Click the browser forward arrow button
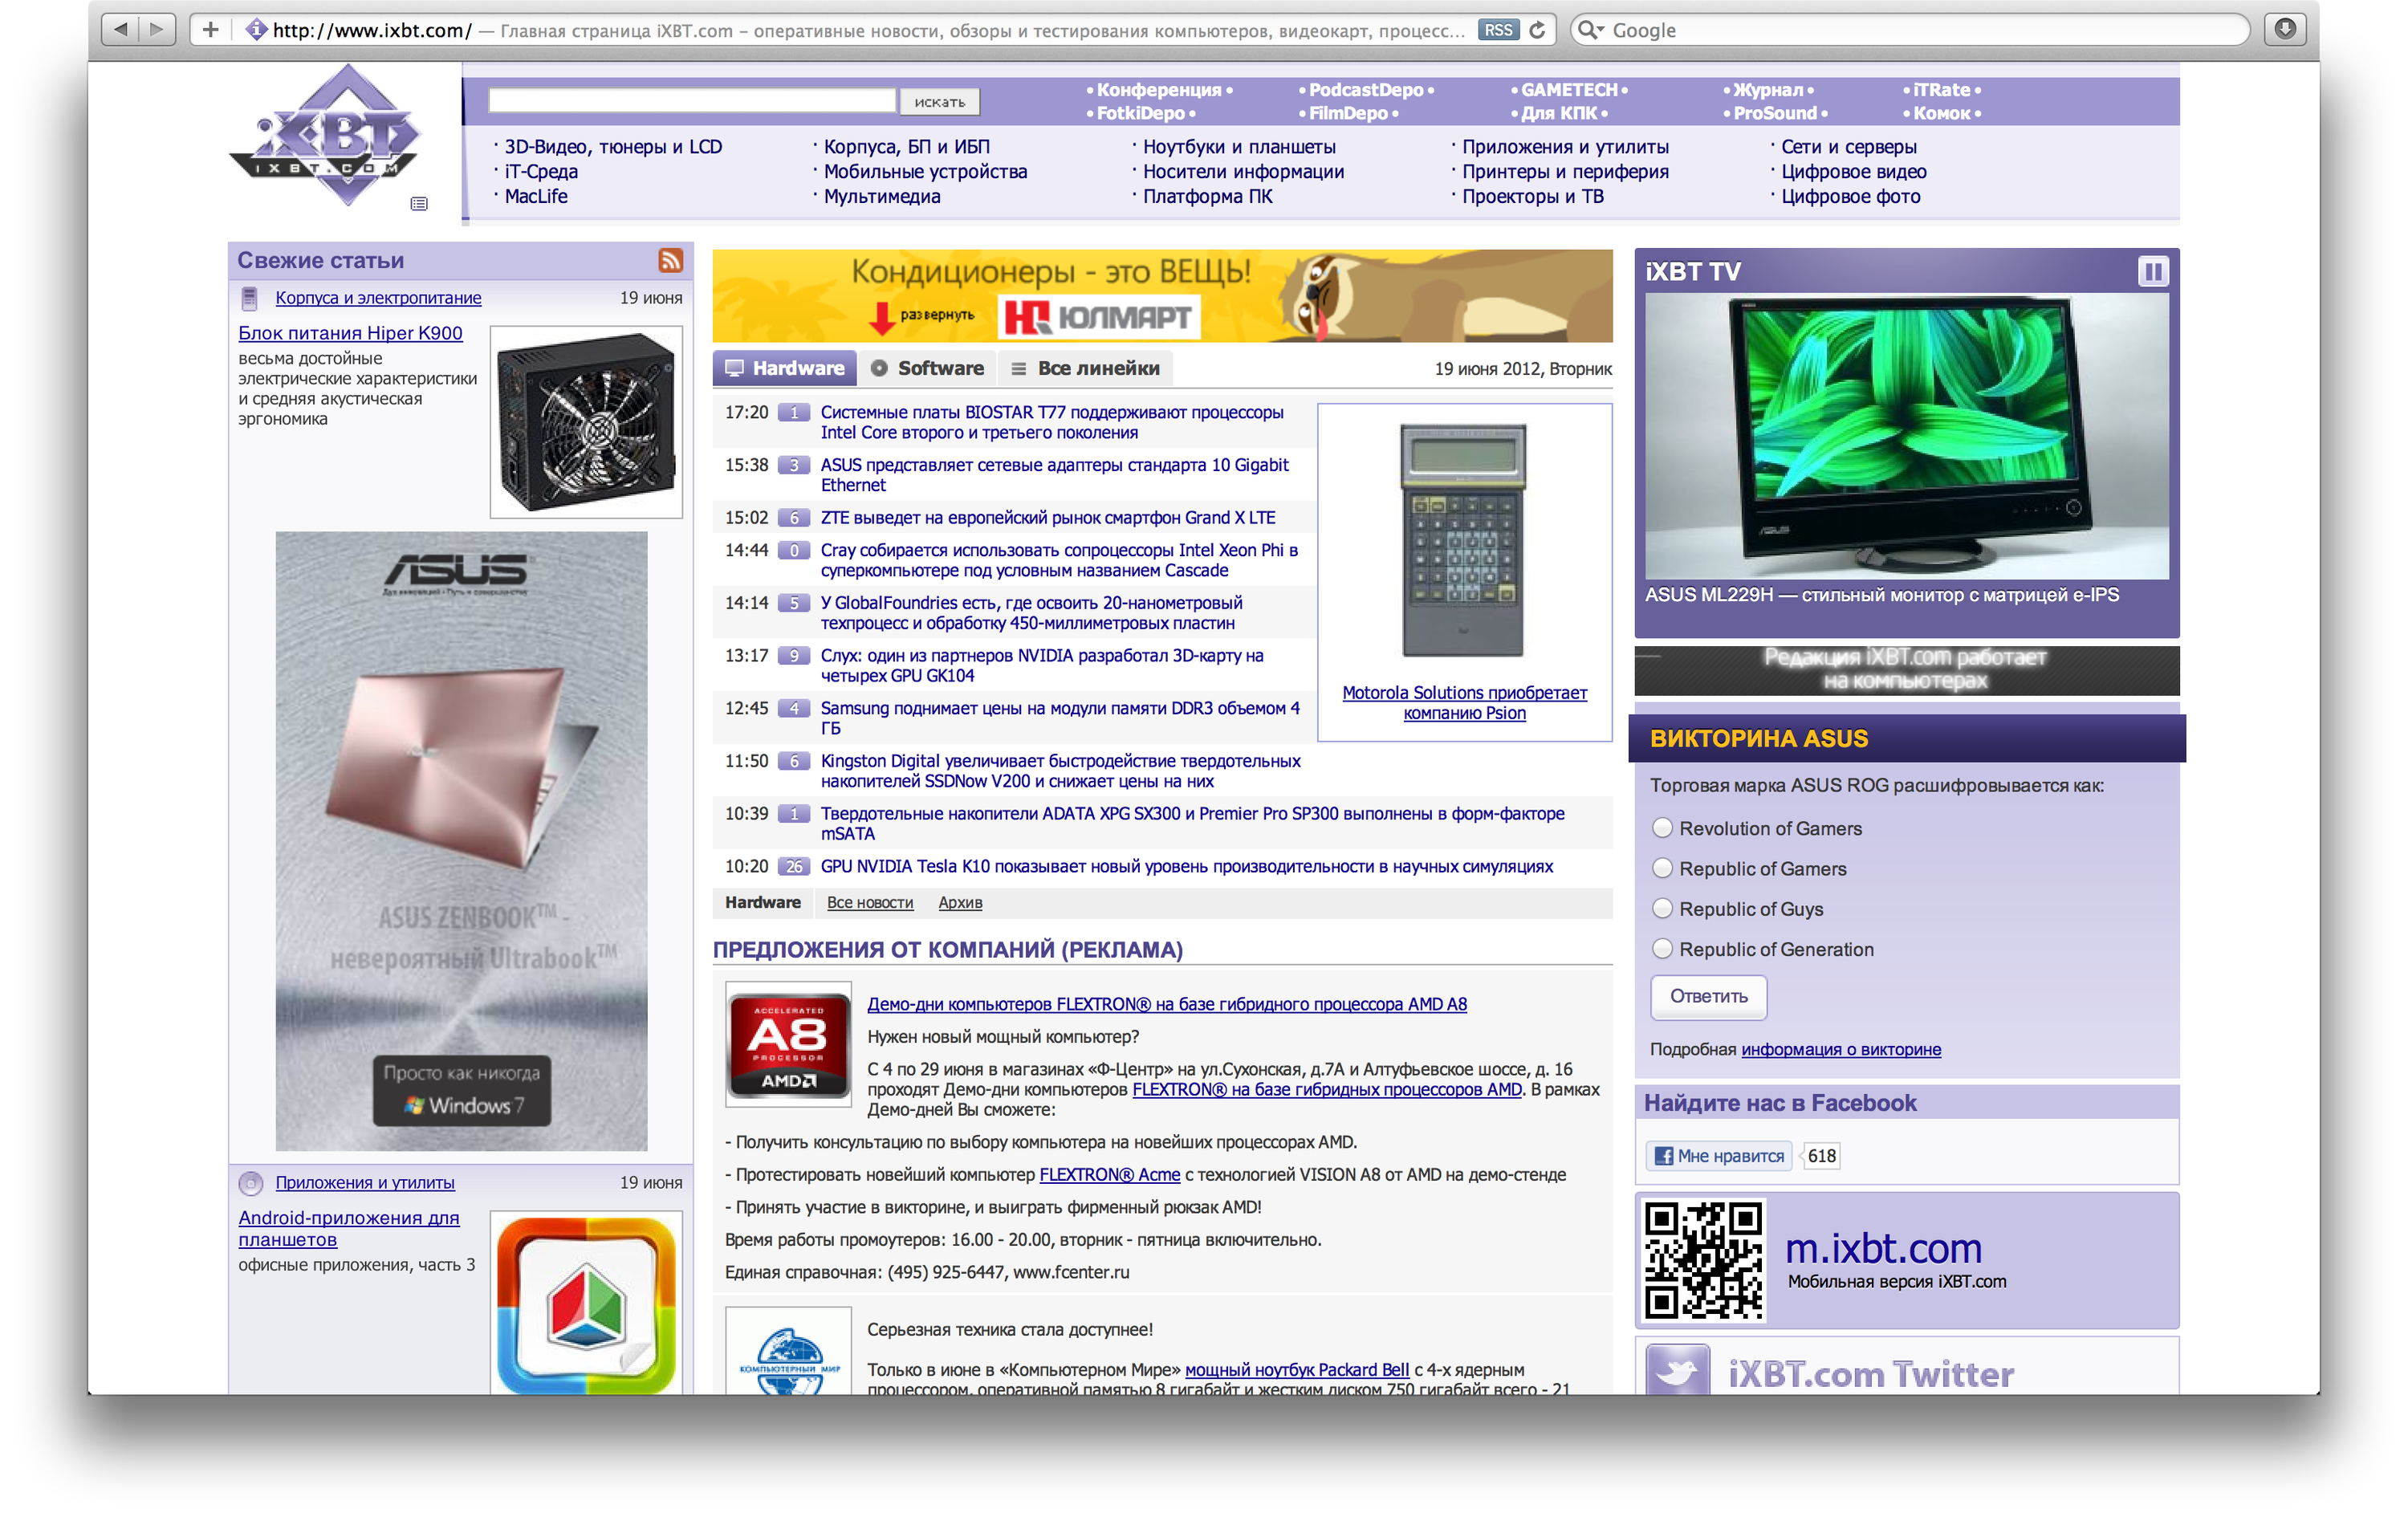2408x1517 pixels. point(156,30)
